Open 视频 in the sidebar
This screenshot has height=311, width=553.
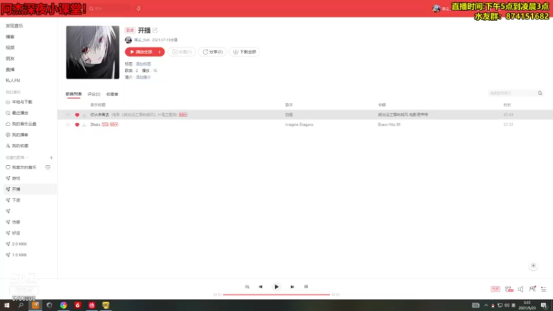[x=10, y=48]
